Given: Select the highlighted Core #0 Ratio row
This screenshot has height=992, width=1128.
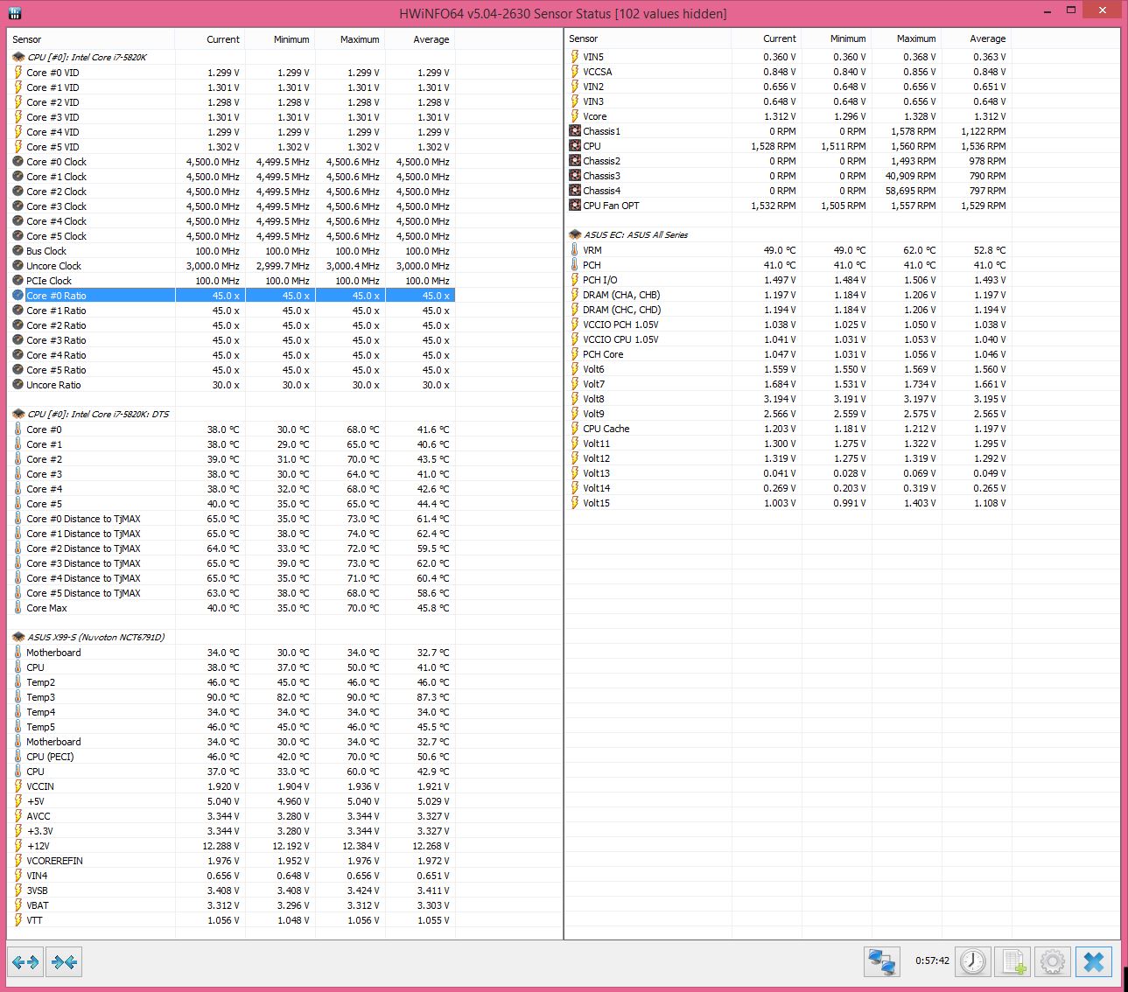Looking at the screenshot, I should [233, 296].
